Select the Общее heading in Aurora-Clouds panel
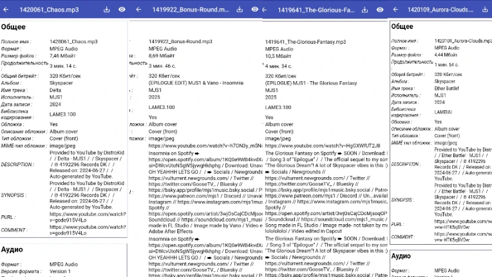Image resolution: width=492 pixels, height=277 pixels. [x=402, y=26]
